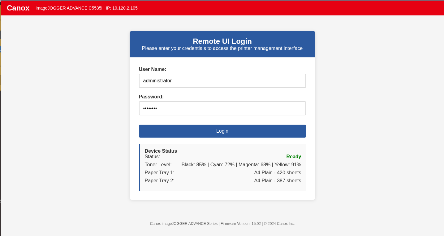Click the Login button
Viewport: 444px width, 236px height.
point(222,131)
